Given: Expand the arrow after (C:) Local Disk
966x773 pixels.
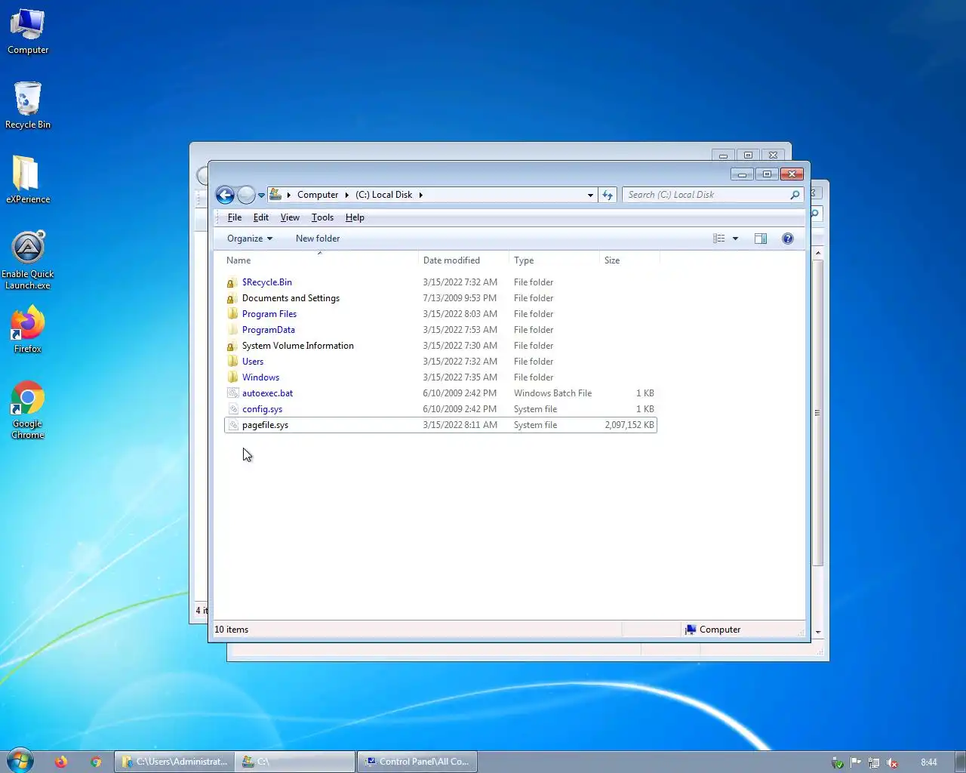Looking at the screenshot, I should [420, 195].
